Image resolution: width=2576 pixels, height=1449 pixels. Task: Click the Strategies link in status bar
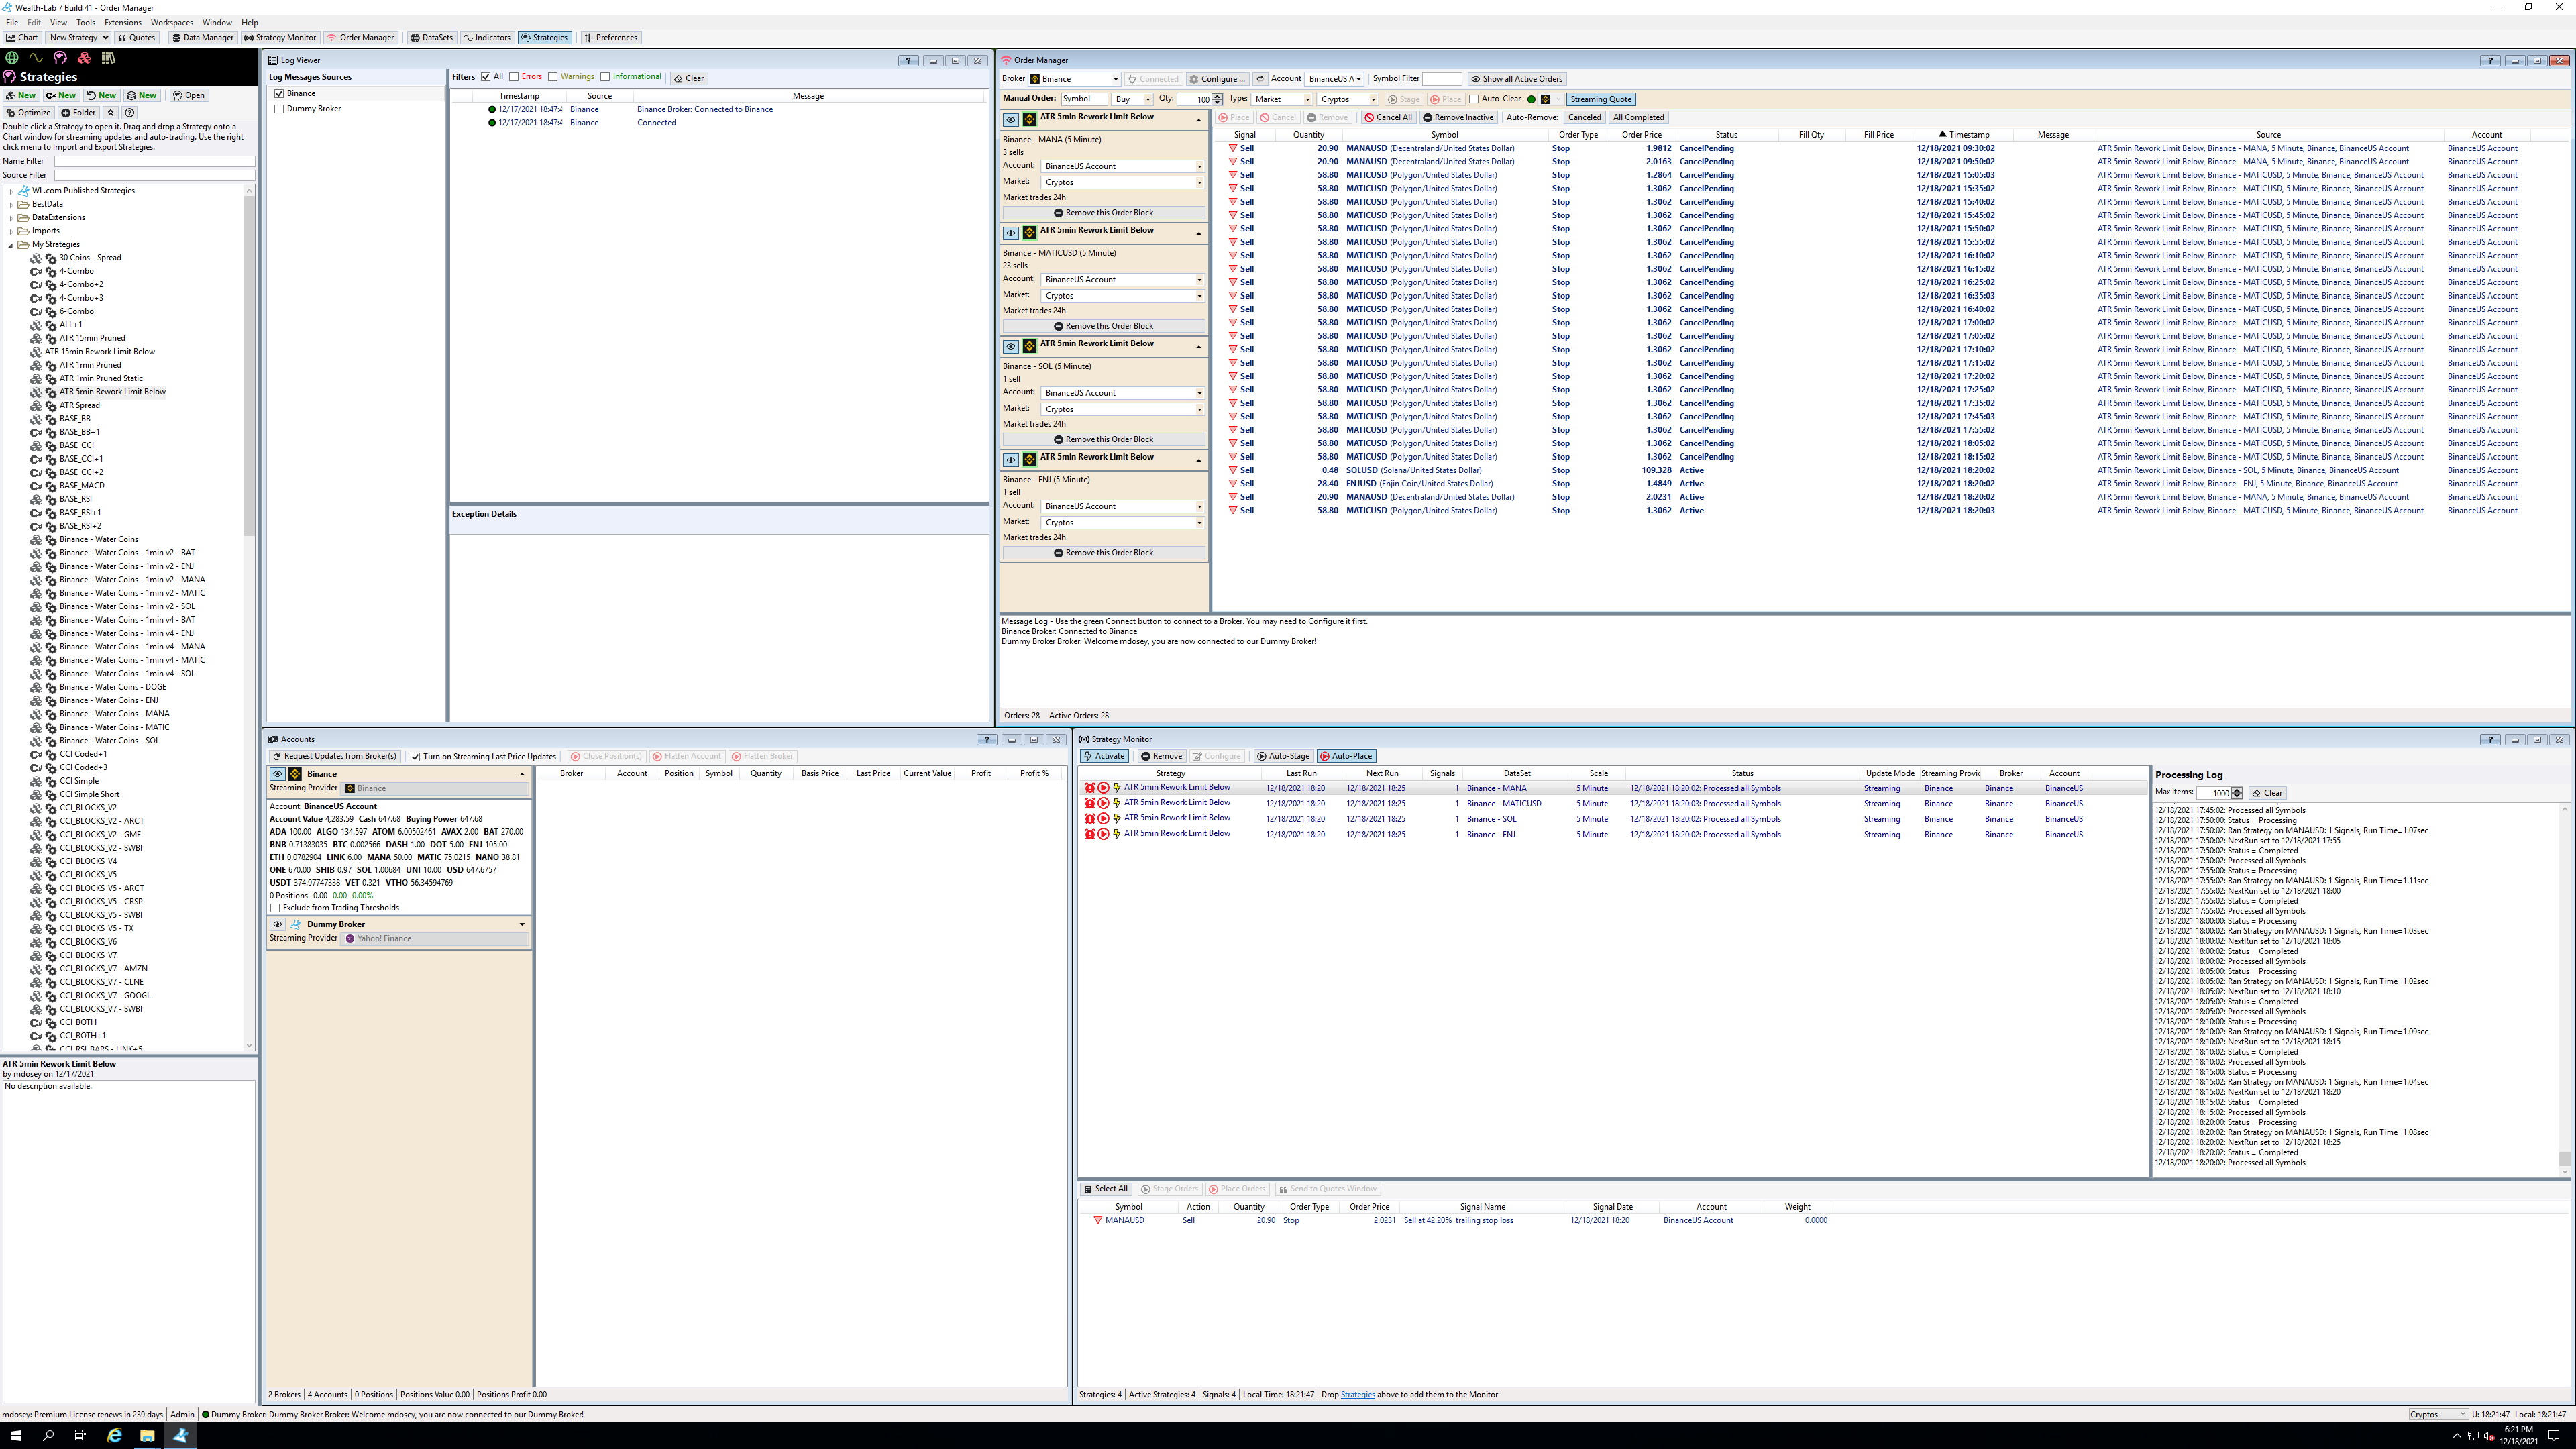click(1357, 1394)
